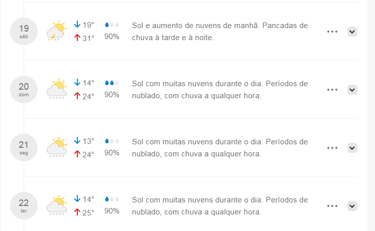Viewport: 375px width, 231px height.
Task: Select the 19 sáb date circle
Action: [x=24, y=31]
